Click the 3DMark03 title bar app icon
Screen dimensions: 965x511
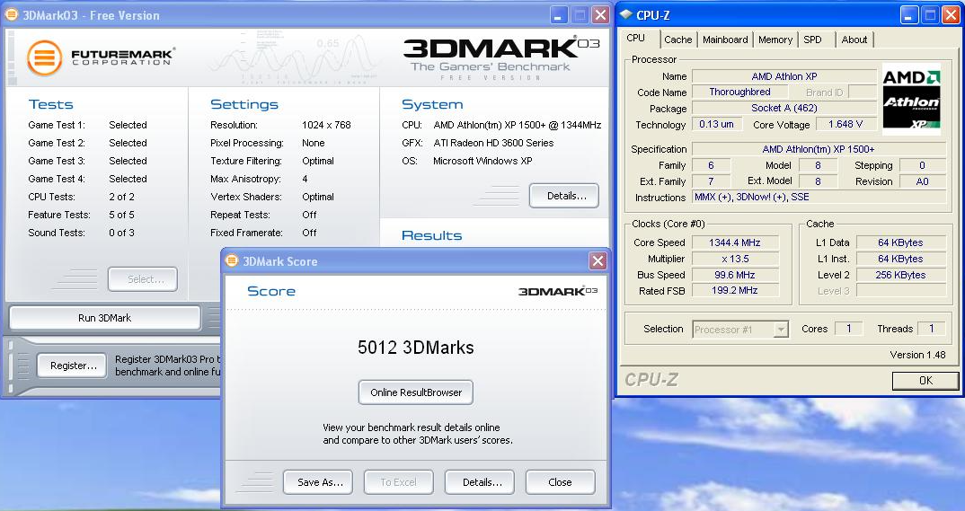pos(11,14)
